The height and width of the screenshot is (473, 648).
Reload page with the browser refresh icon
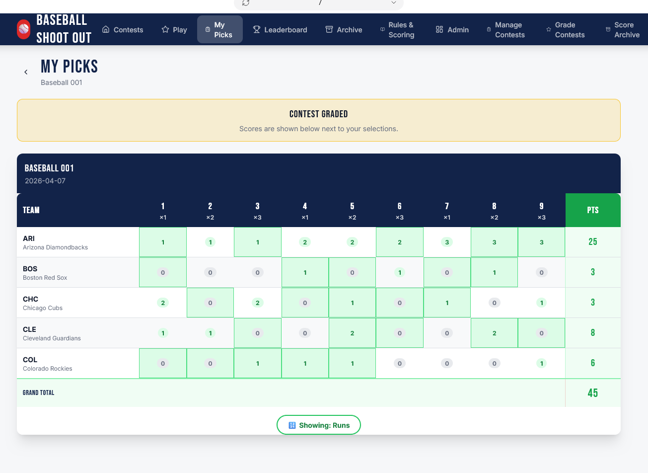click(x=246, y=3)
